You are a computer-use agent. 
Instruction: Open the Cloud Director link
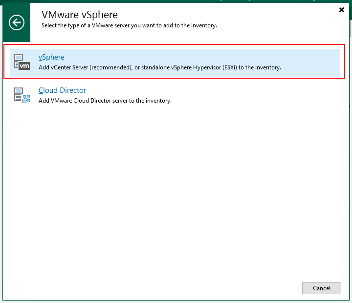click(x=62, y=90)
